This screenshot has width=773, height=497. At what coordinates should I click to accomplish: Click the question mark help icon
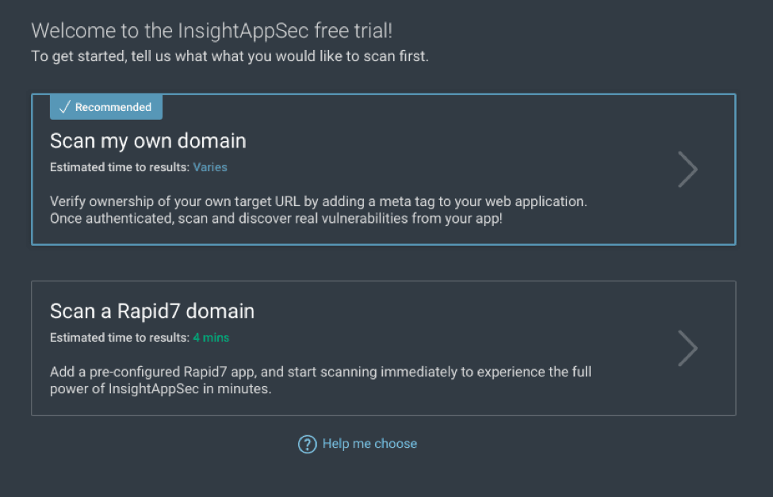(308, 444)
